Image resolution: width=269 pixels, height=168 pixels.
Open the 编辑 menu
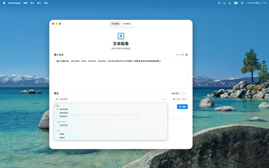[26, 3]
